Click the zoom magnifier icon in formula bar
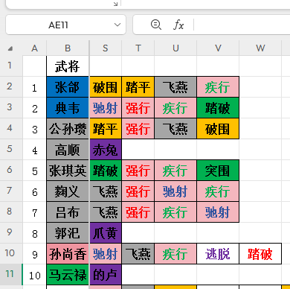This screenshot has width=290, height=289. coord(156,25)
